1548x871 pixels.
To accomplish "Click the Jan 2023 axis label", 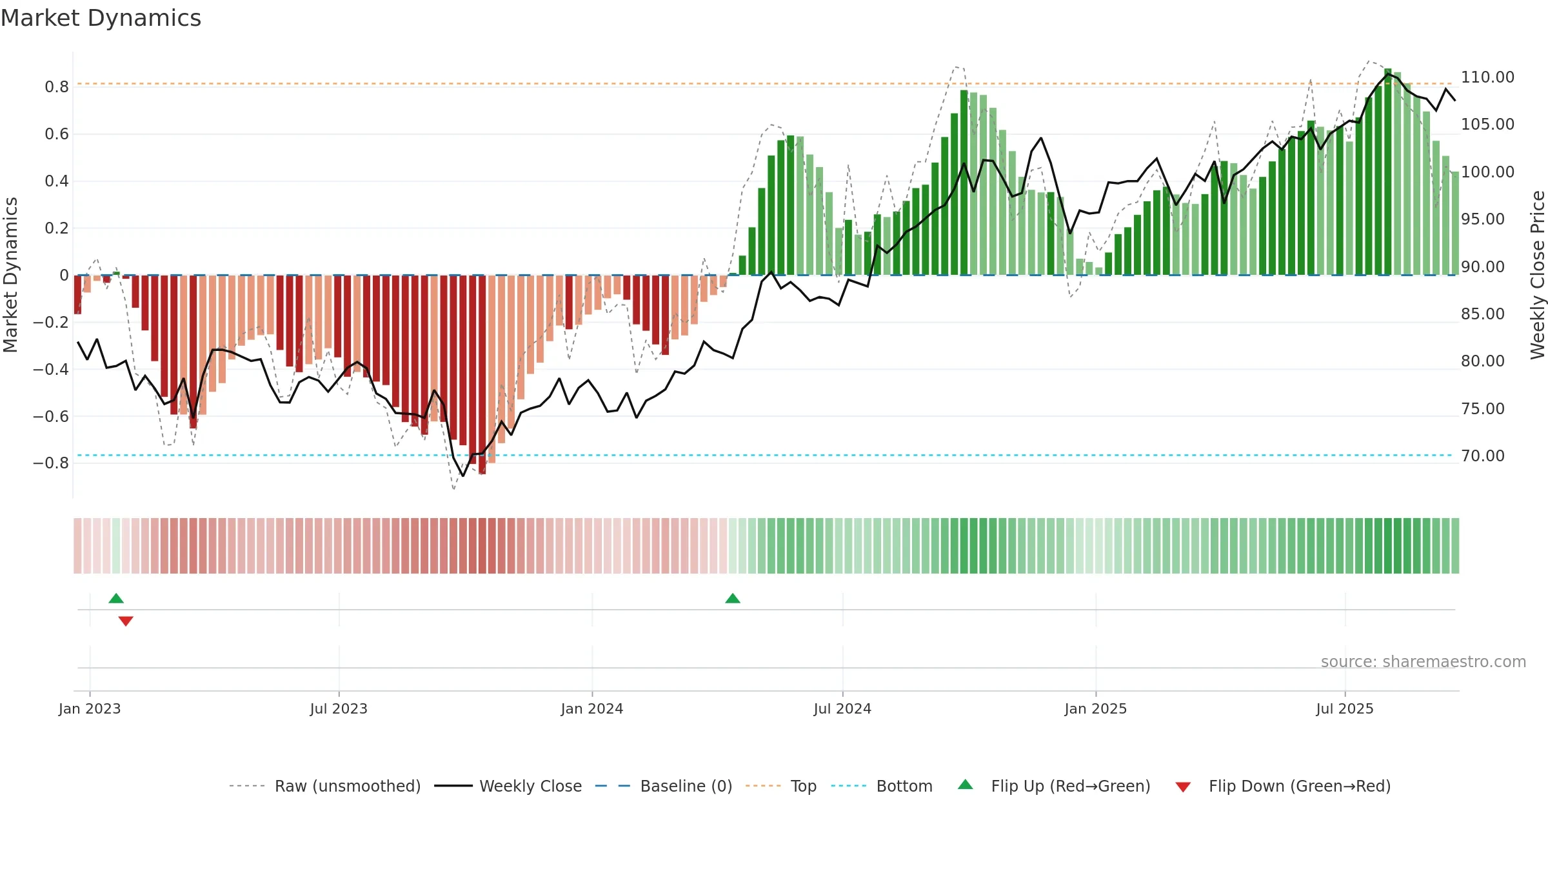I will (x=90, y=708).
